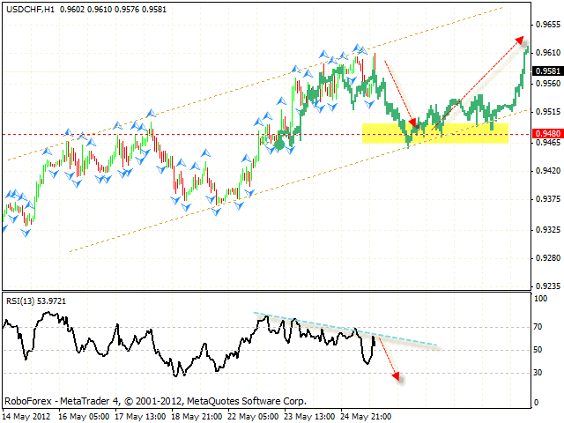Screen dimensions: 564x423
Task: Select the red down arrowhead in RSI panel
Action: pyautogui.click(x=397, y=376)
